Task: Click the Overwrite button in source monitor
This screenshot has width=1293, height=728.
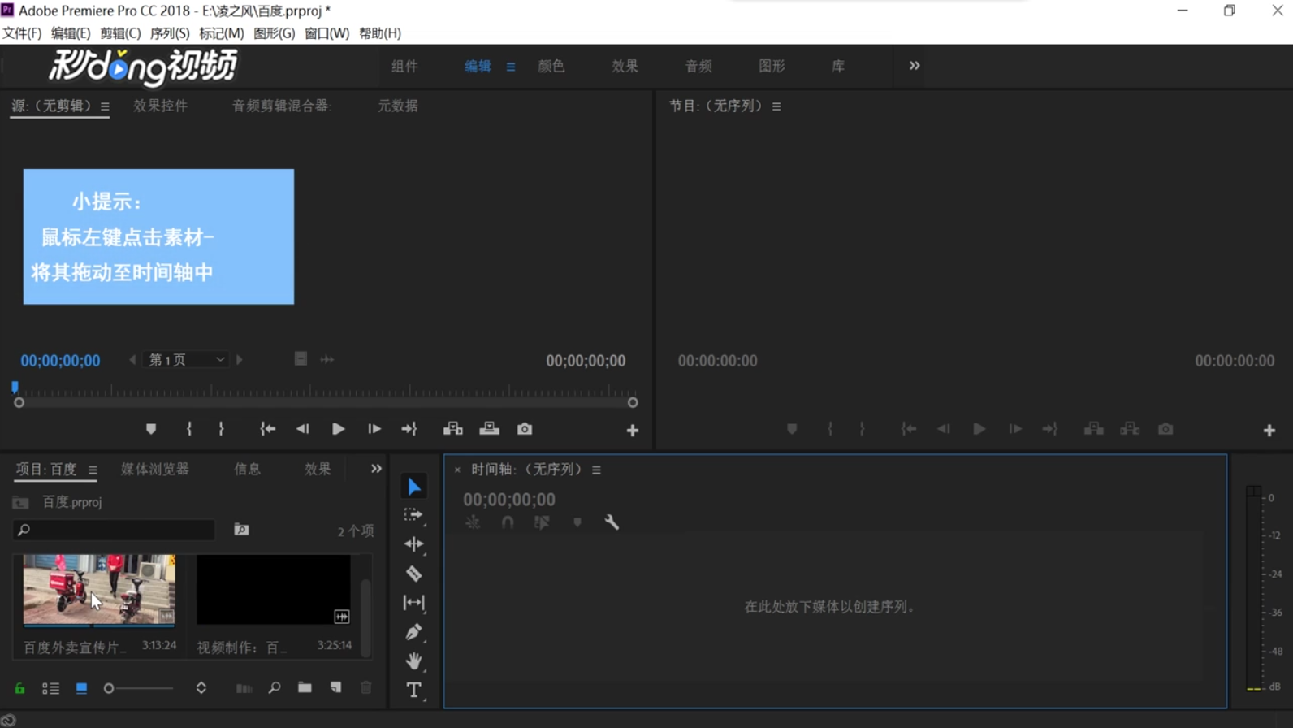Action: 489,429
